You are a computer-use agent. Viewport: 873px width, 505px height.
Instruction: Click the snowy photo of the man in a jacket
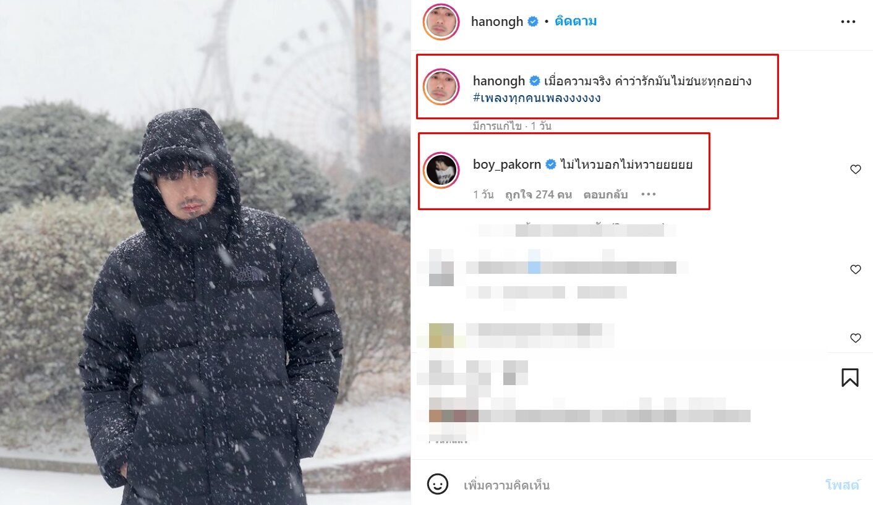205,252
